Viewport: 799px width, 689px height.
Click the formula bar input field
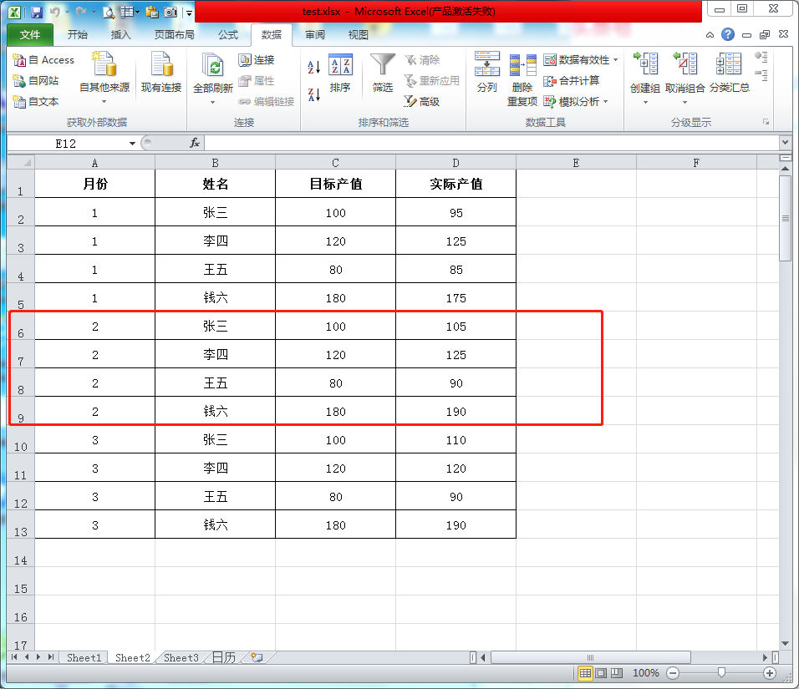(491, 143)
